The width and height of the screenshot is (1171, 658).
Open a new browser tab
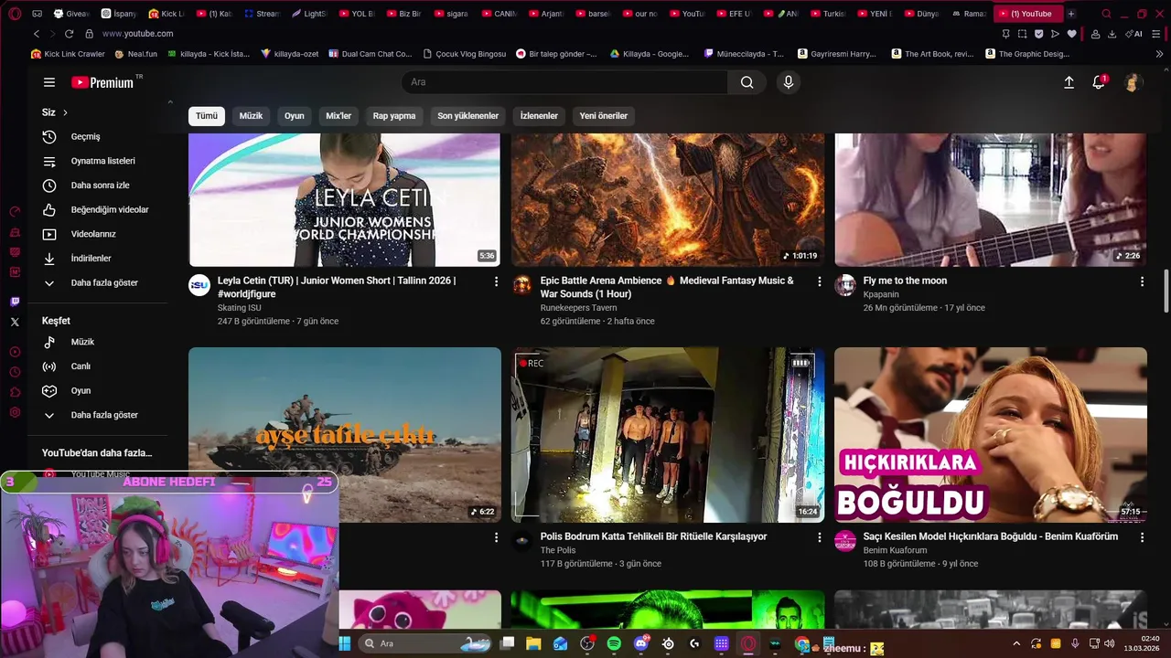coord(1071,14)
